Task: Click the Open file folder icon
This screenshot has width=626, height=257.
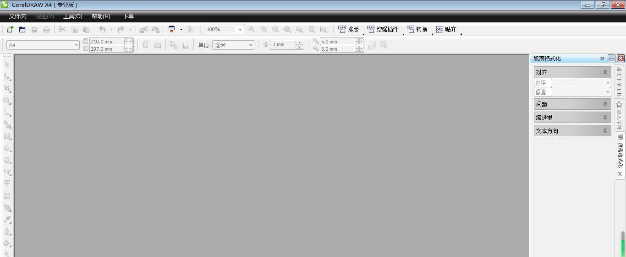Action: pos(22,29)
